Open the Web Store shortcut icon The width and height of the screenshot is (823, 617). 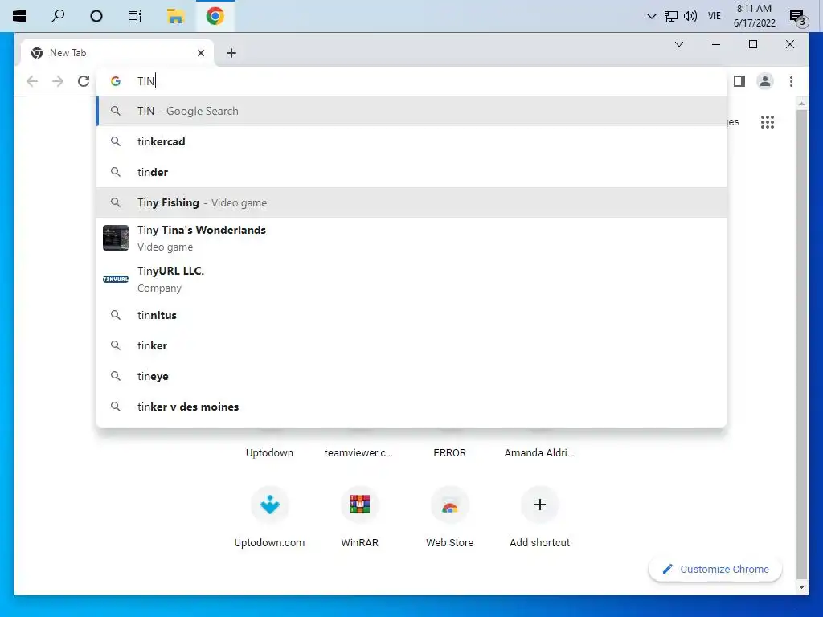tap(450, 505)
